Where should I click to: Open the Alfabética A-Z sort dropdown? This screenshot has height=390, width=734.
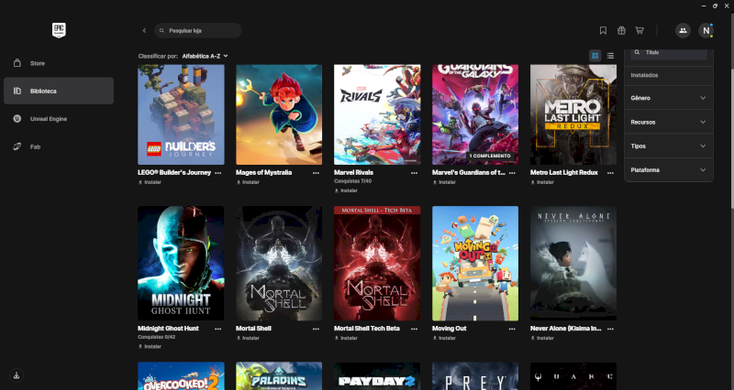205,56
